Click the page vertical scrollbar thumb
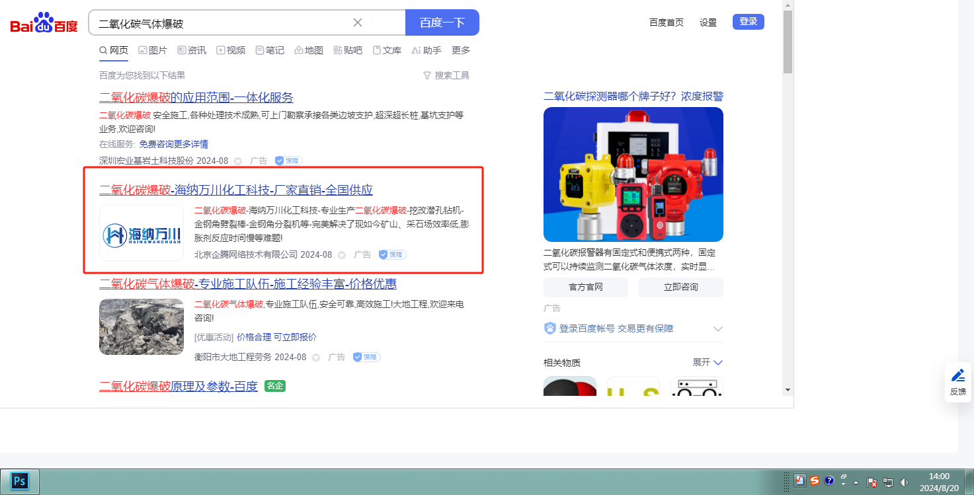974x495 pixels. pyautogui.click(x=788, y=41)
